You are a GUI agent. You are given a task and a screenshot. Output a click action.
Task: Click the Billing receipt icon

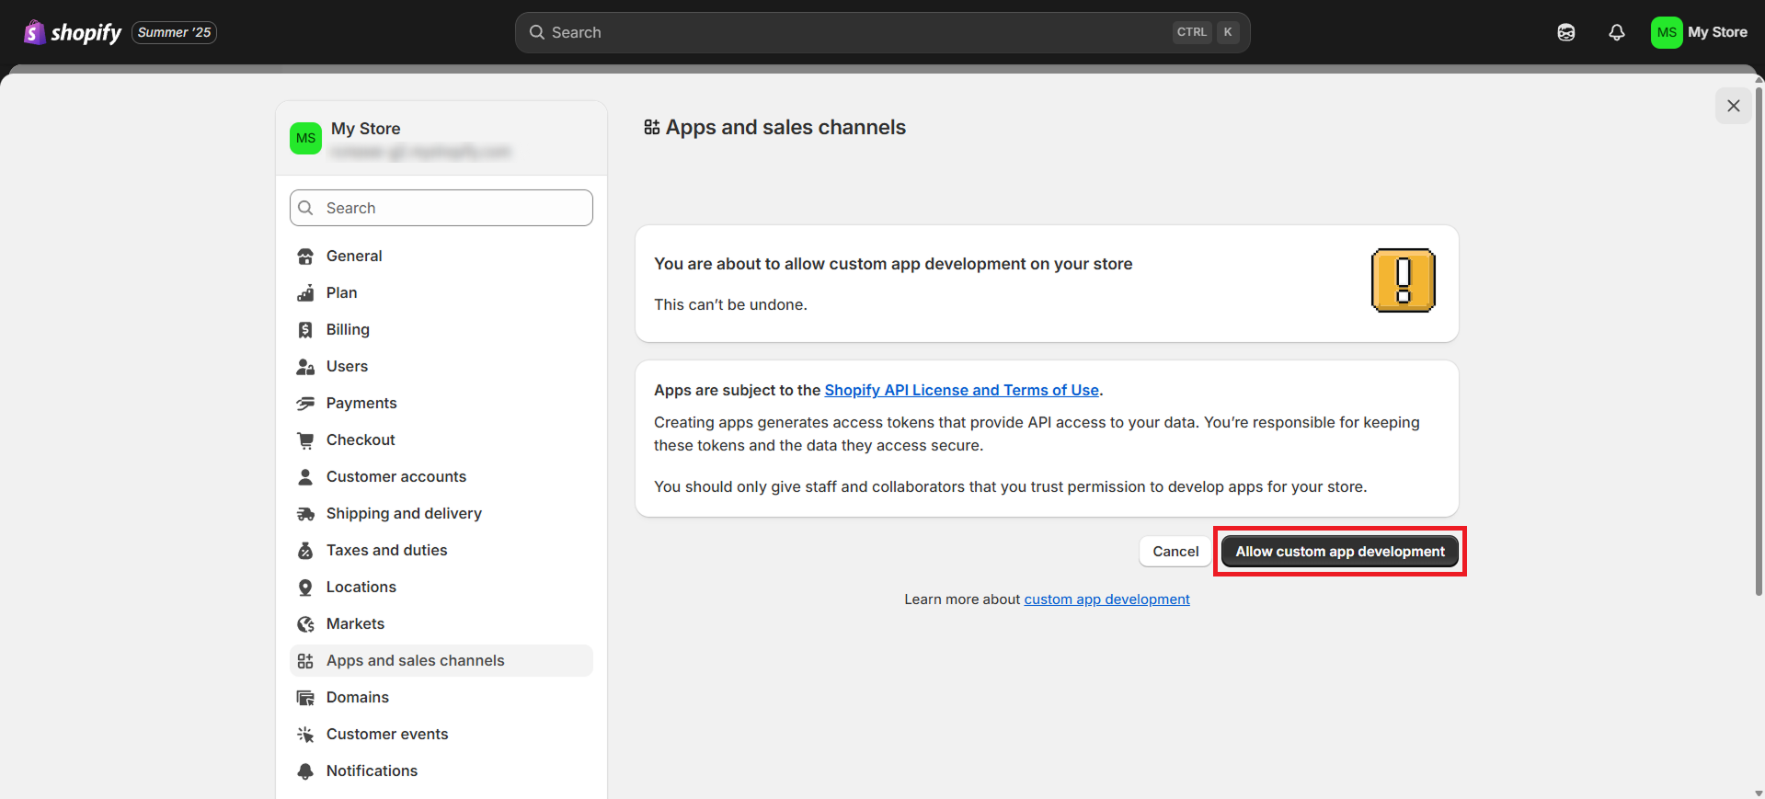305,330
